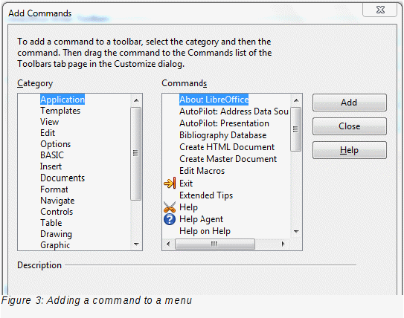This screenshot has width=404, height=318.
Task: Pick the Extended Tips command
Action: [x=206, y=195]
